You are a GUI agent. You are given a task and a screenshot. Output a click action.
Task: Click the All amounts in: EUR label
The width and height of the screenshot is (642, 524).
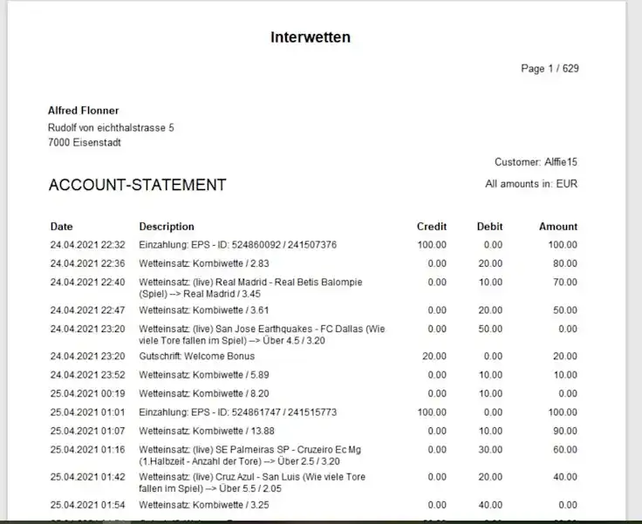531,184
